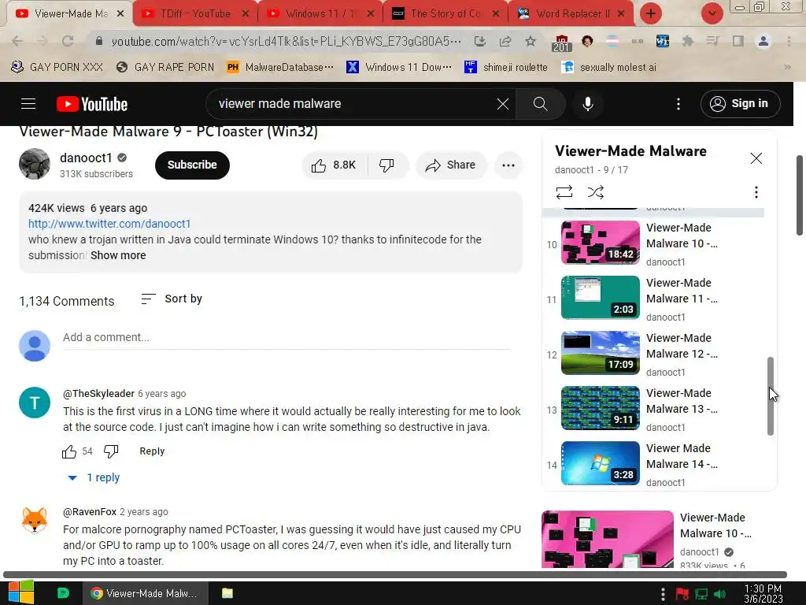Click the Sign in button
Screen dimensions: 806x605
point(740,104)
